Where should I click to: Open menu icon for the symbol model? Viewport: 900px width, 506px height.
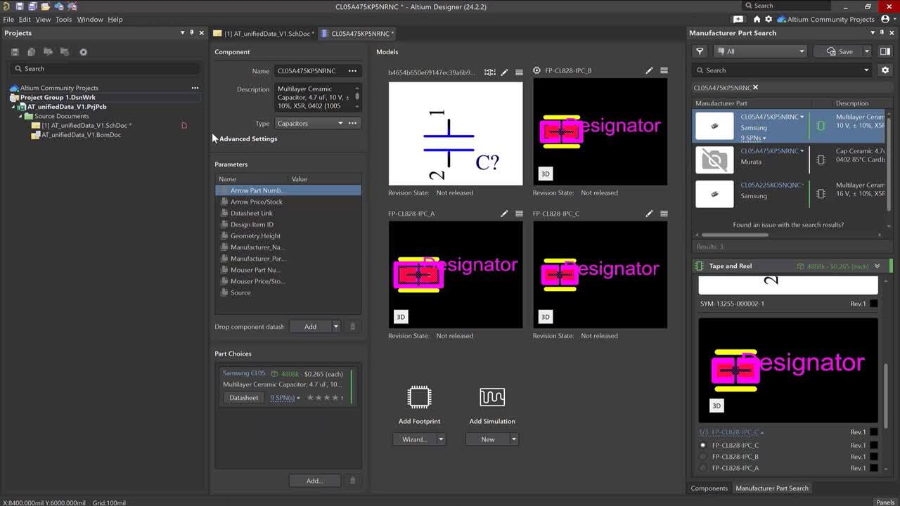click(519, 72)
